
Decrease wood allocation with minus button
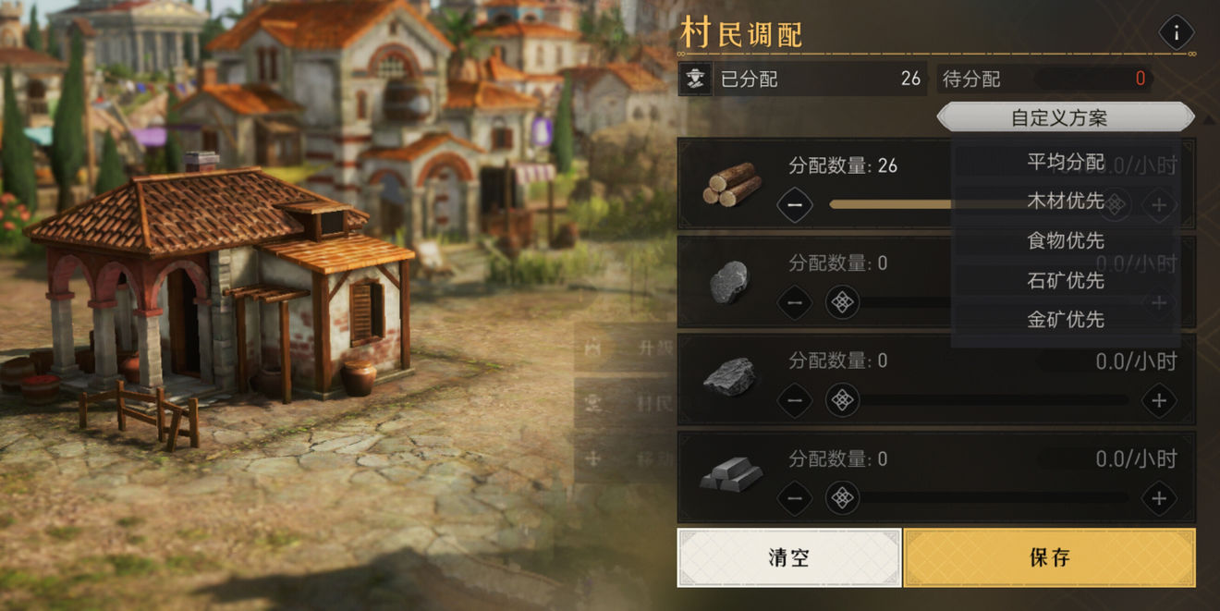point(794,204)
